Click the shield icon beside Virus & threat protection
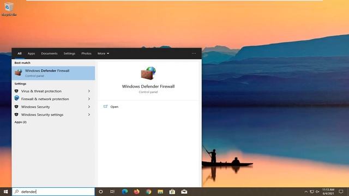This screenshot has height=196, width=349. pos(16,91)
